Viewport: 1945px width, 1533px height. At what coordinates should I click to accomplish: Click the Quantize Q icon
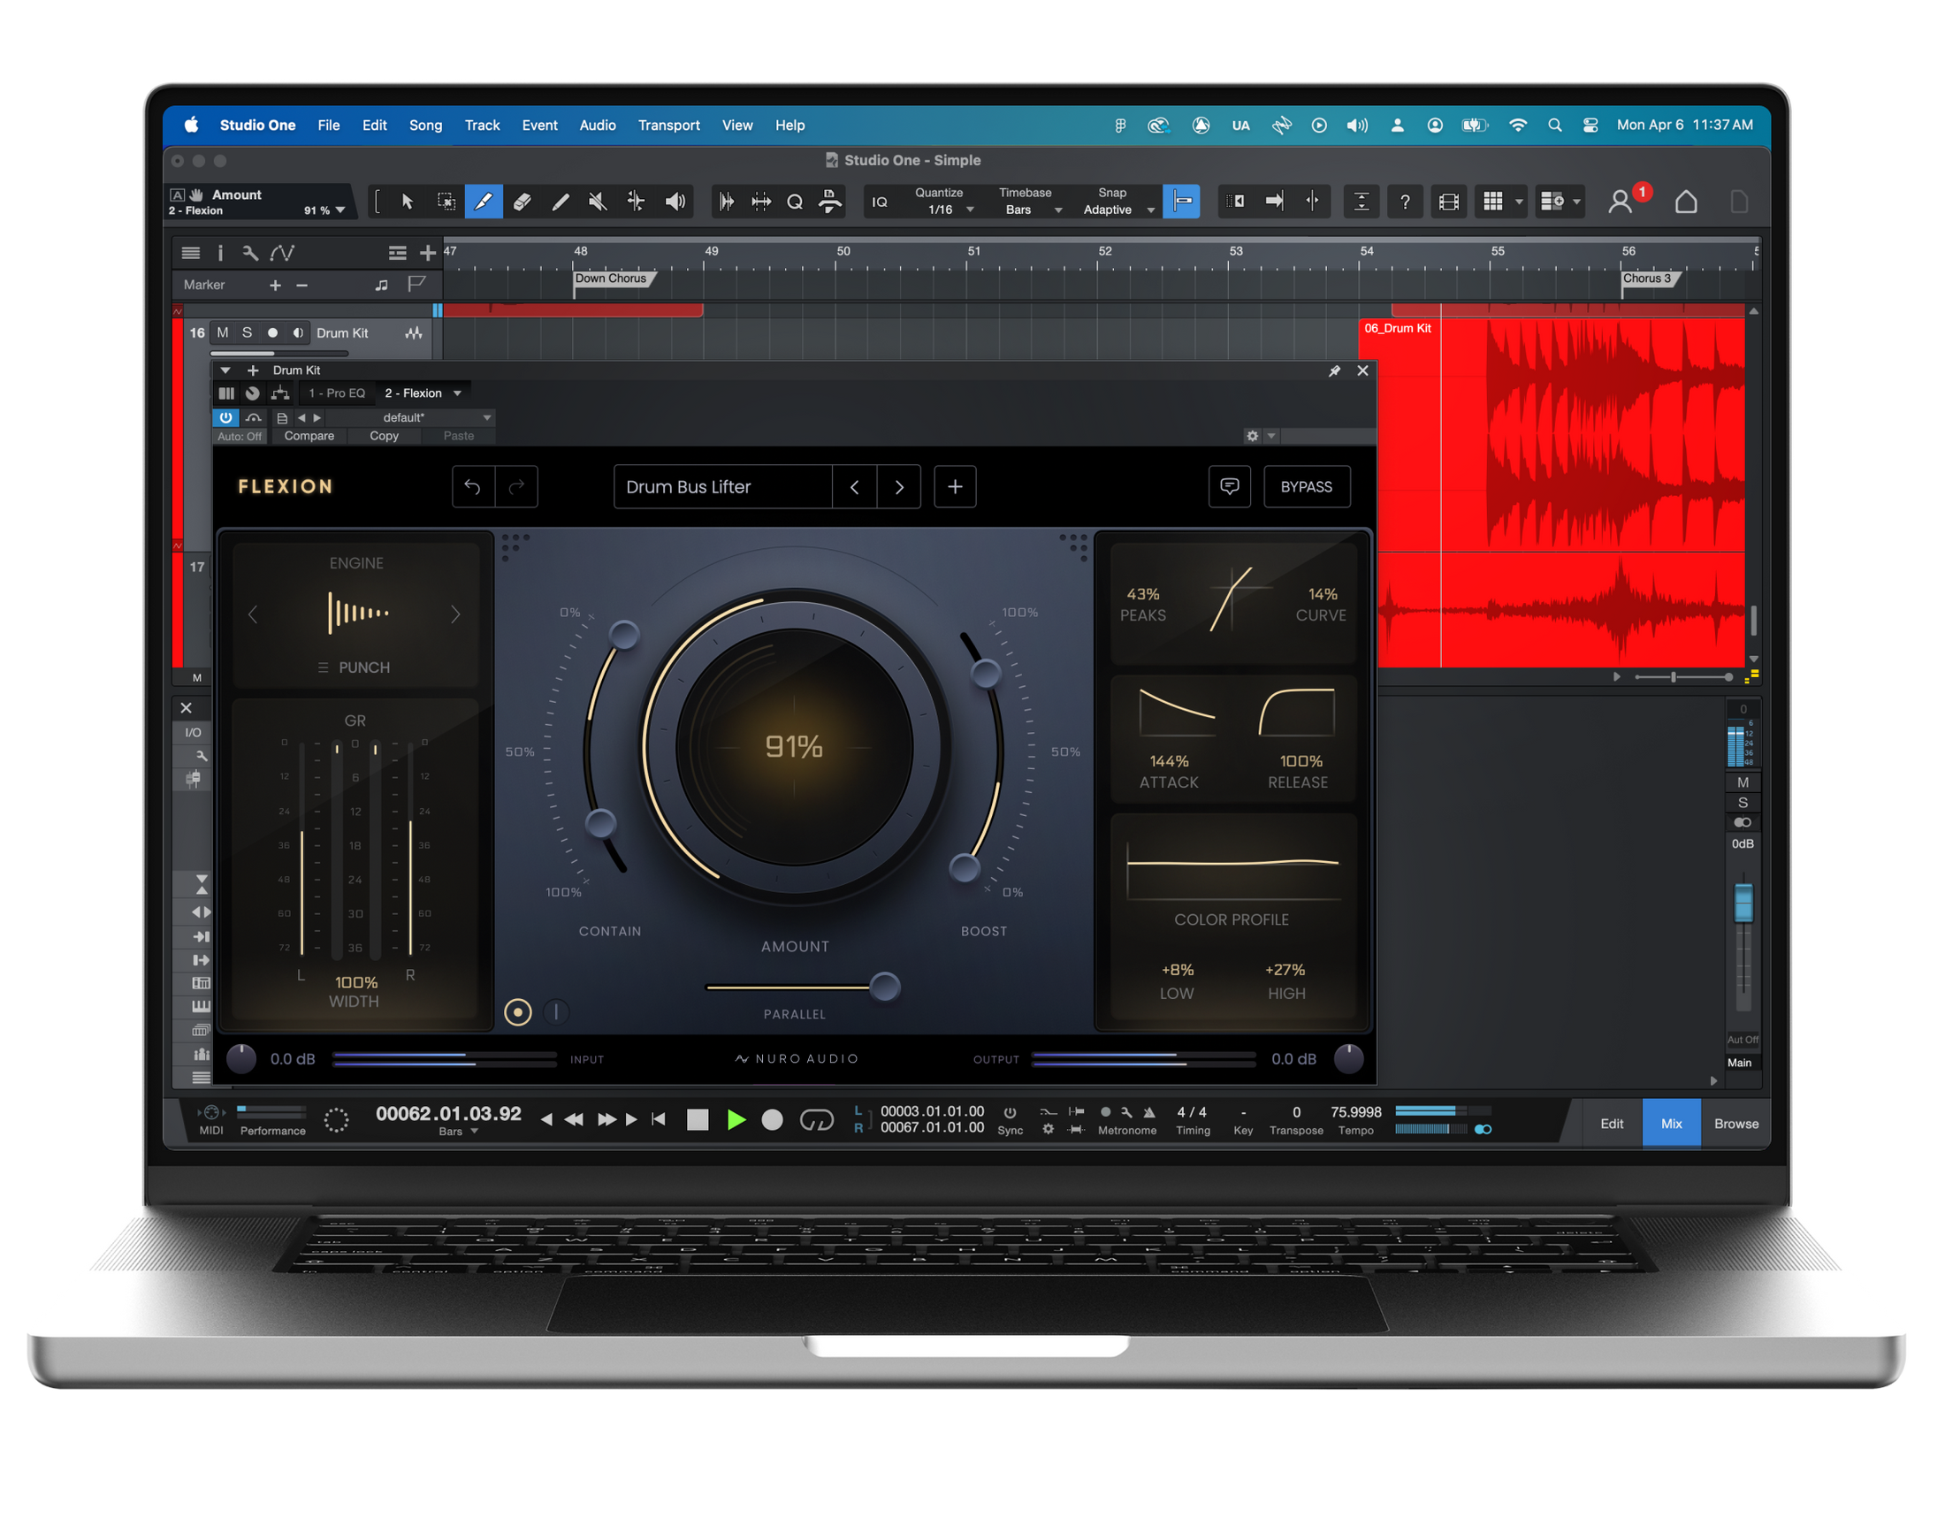click(794, 201)
